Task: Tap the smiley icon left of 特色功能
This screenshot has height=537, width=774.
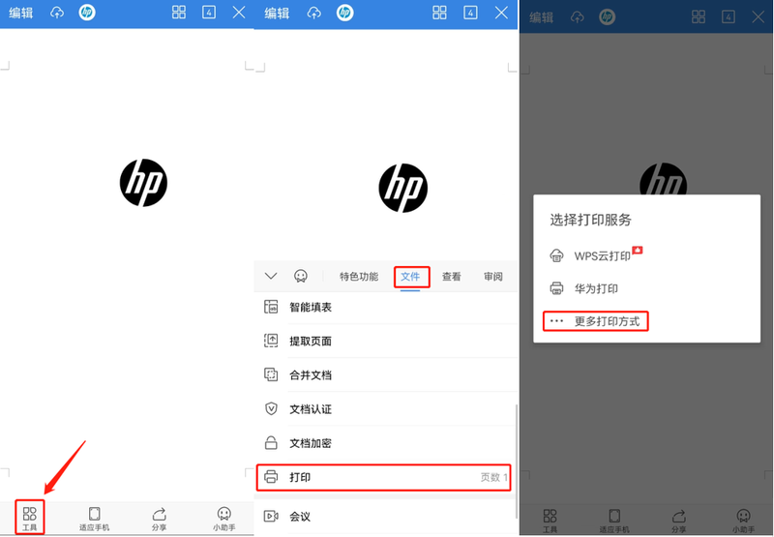Action: [x=301, y=276]
